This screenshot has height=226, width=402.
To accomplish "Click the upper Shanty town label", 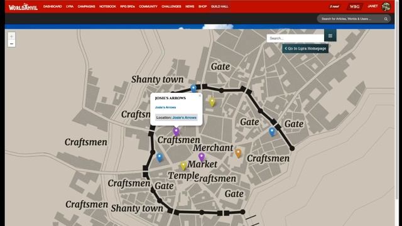I will (x=158, y=80).
